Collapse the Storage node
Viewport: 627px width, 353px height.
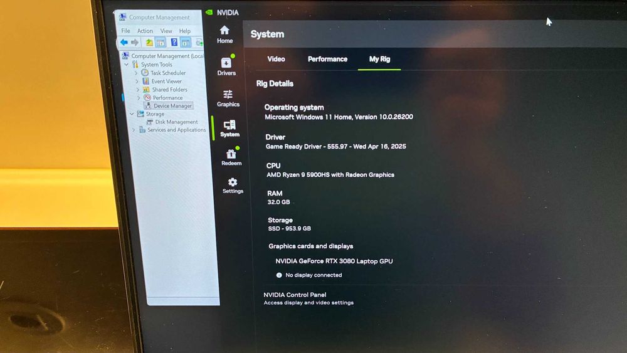pyautogui.click(x=132, y=114)
